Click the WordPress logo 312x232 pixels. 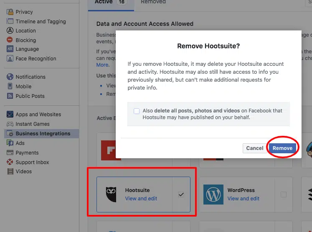213,195
